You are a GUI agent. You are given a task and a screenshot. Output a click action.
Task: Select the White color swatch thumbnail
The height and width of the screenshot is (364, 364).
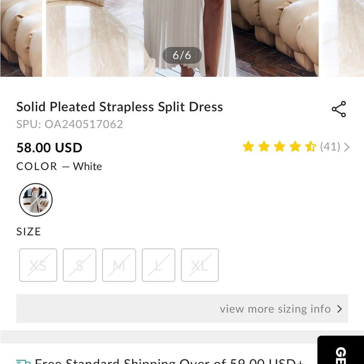tap(36, 200)
